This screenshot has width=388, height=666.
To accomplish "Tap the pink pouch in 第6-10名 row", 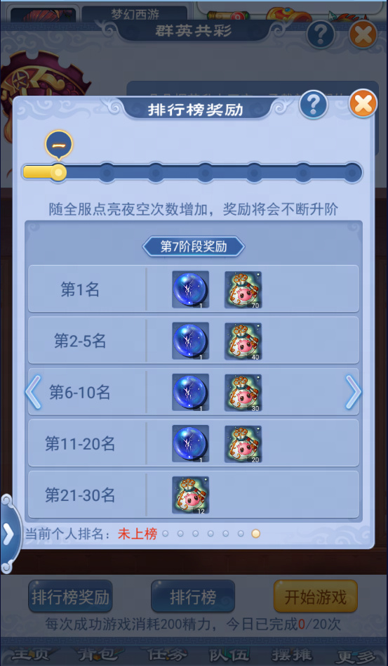I will click(243, 393).
